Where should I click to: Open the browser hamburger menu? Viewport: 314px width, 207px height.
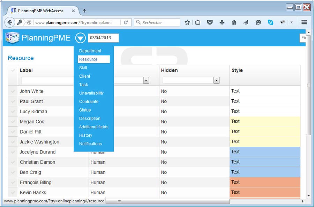click(304, 22)
